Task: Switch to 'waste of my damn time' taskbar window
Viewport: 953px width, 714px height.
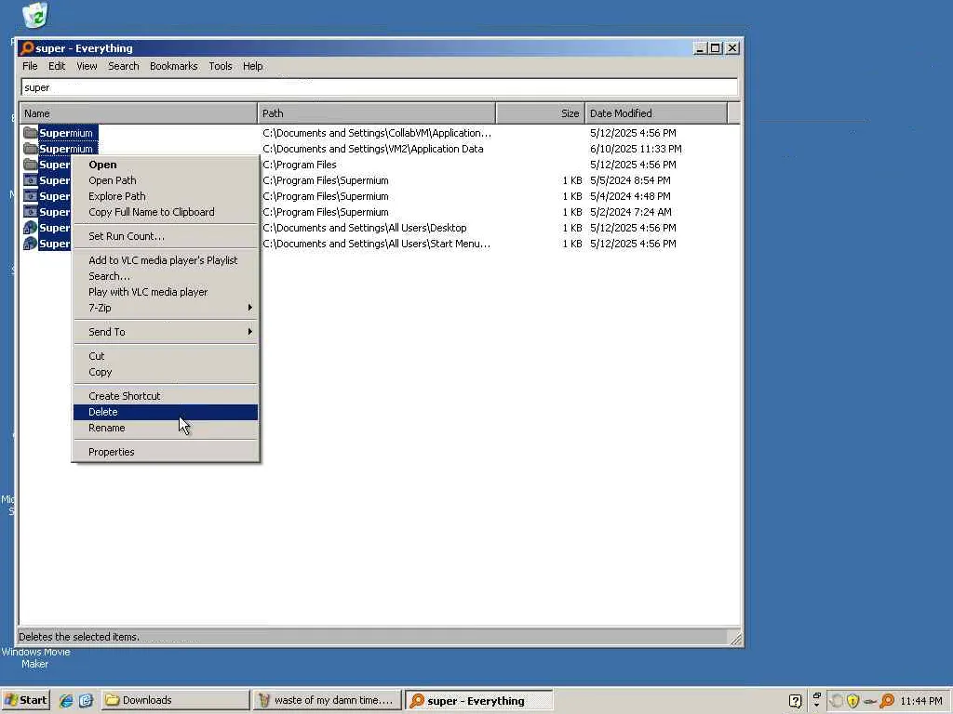Action: [327, 700]
